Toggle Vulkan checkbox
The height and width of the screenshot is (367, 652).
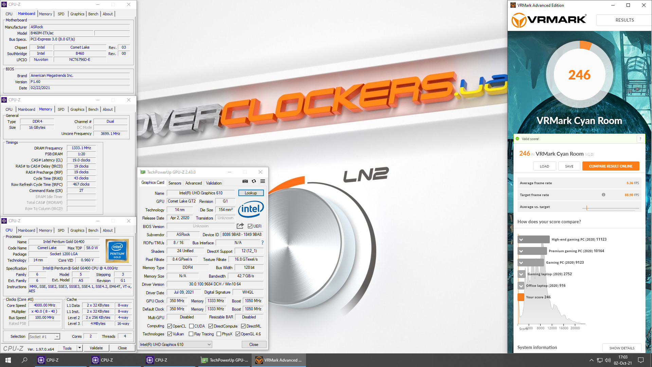click(x=170, y=334)
